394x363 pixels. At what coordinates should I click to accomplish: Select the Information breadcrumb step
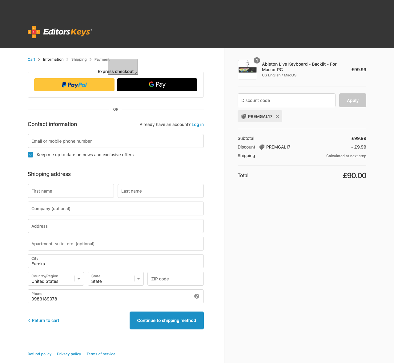[x=53, y=59]
